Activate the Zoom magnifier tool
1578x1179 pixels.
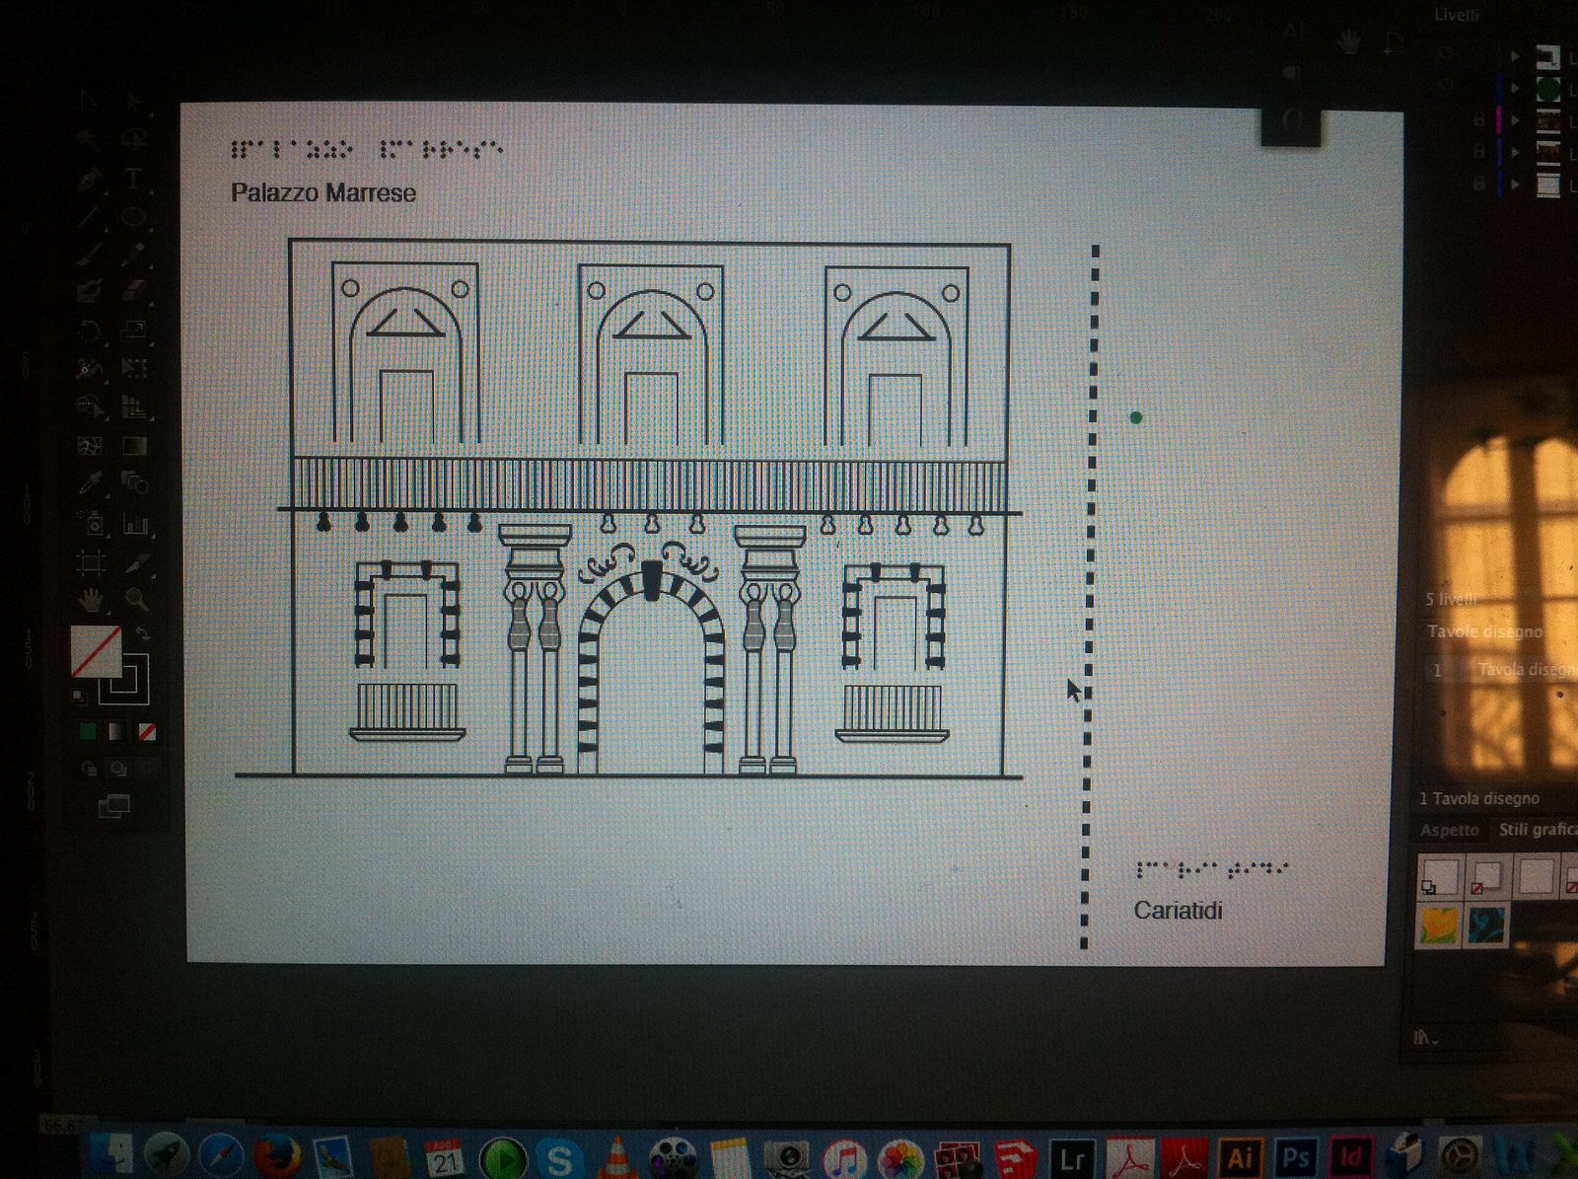[x=136, y=598]
